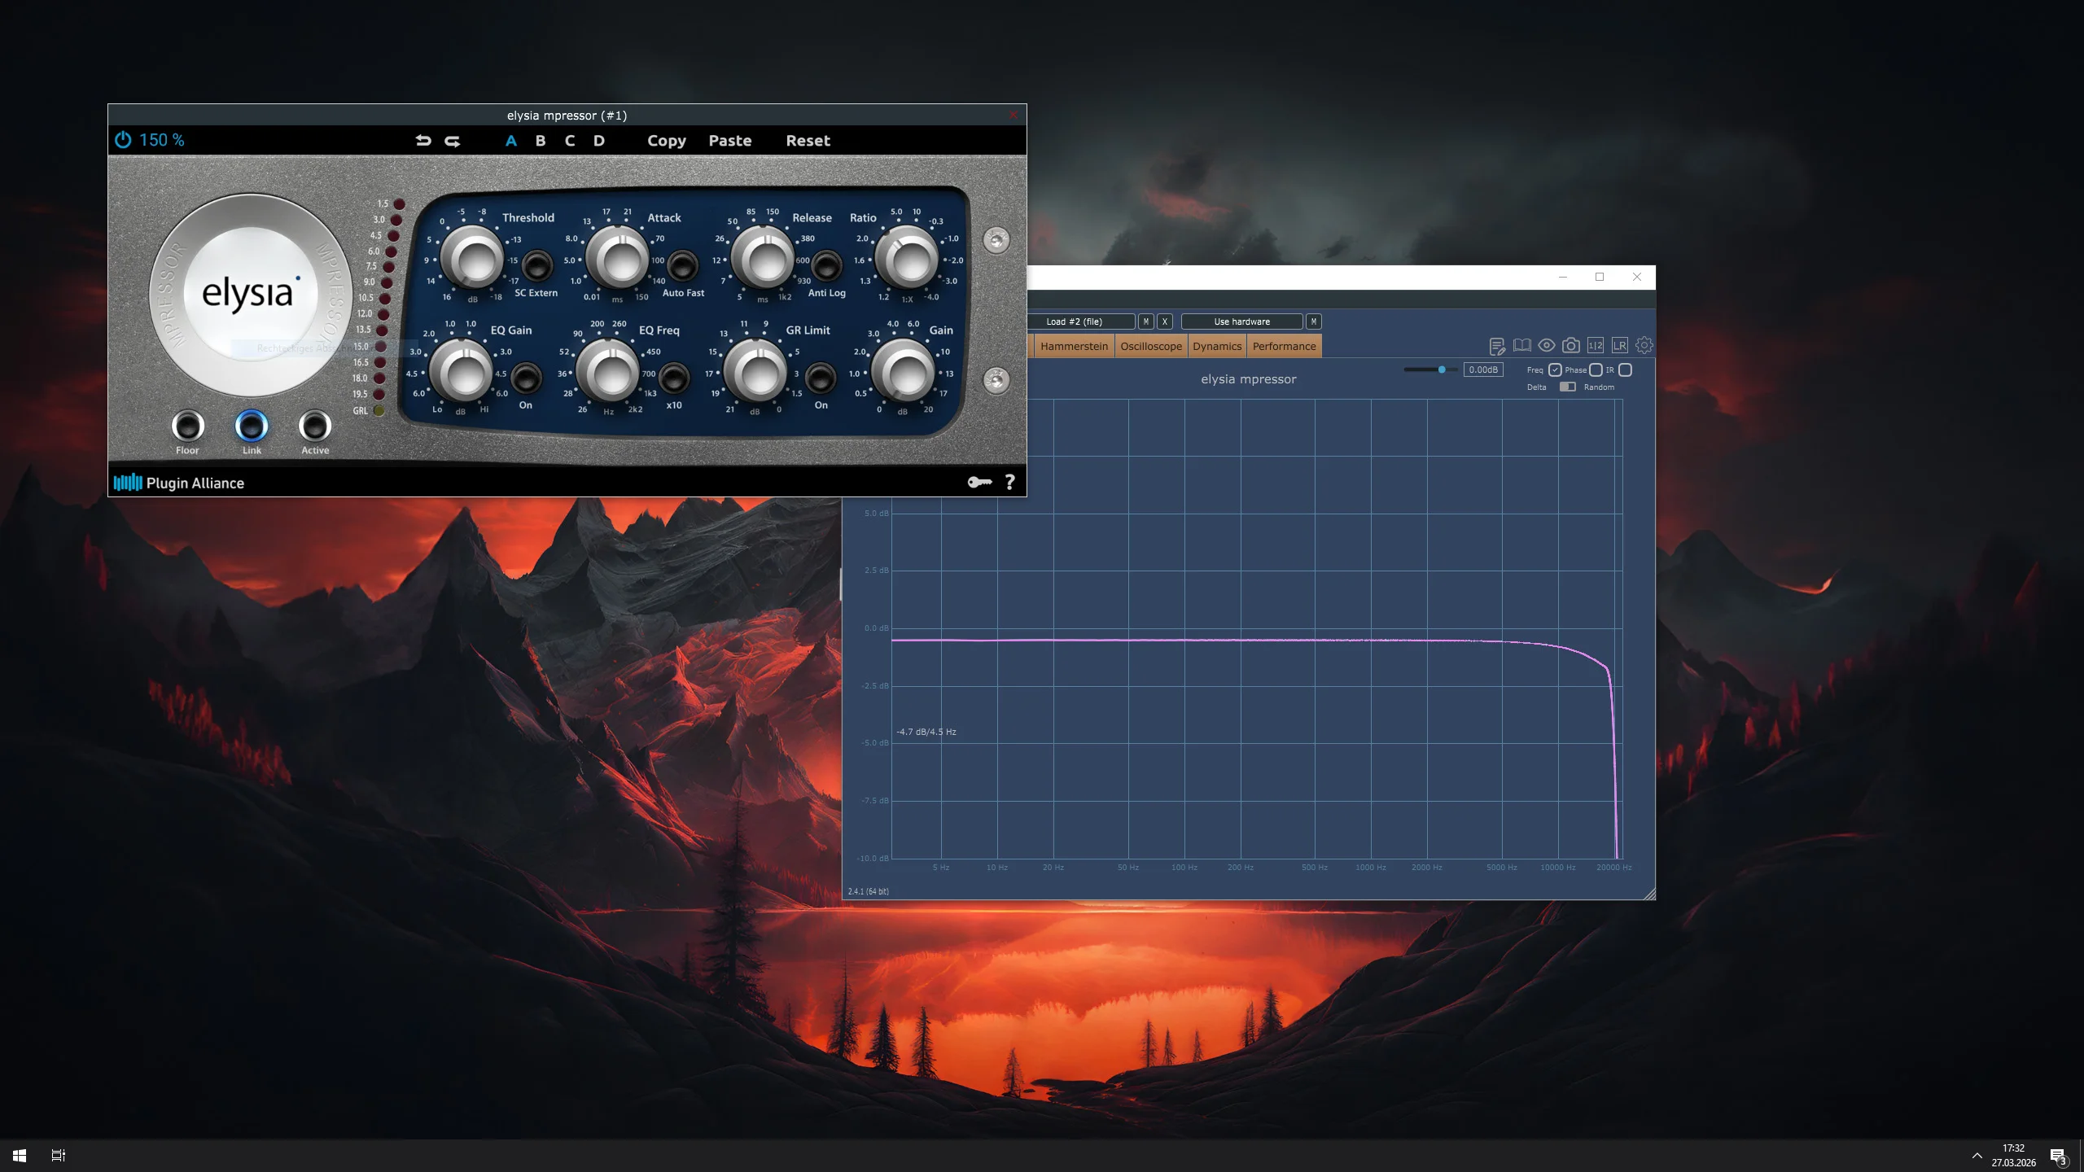Uncheck the Freq checkbox
The height and width of the screenshot is (1172, 2084).
tap(1555, 370)
